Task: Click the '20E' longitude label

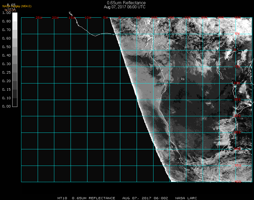Action: (188, 18)
